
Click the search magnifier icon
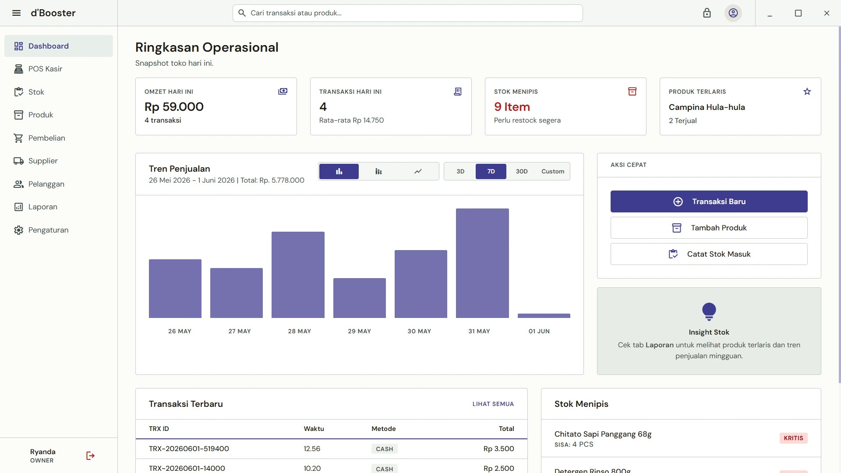[x=242, y=13]
